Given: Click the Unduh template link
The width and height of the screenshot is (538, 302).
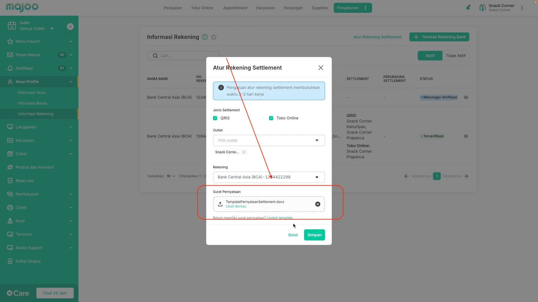Looking at the screenshot, I should tap(280, 218).
